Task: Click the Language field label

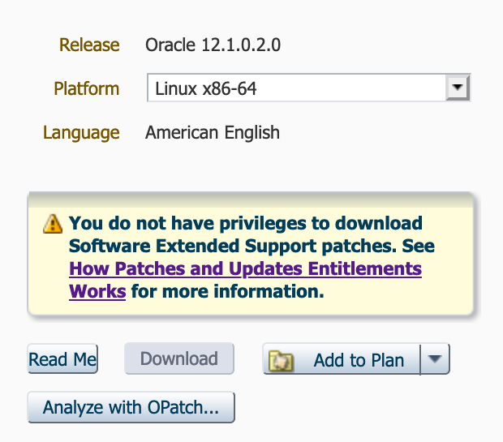Action: click(81, 132)
